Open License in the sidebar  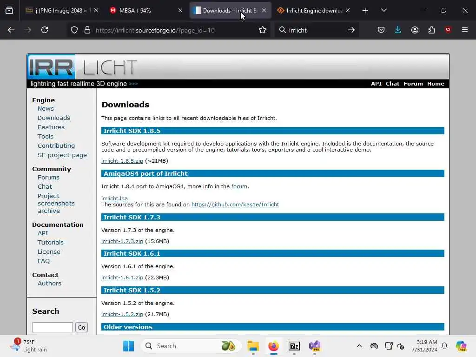click(49, 252)
